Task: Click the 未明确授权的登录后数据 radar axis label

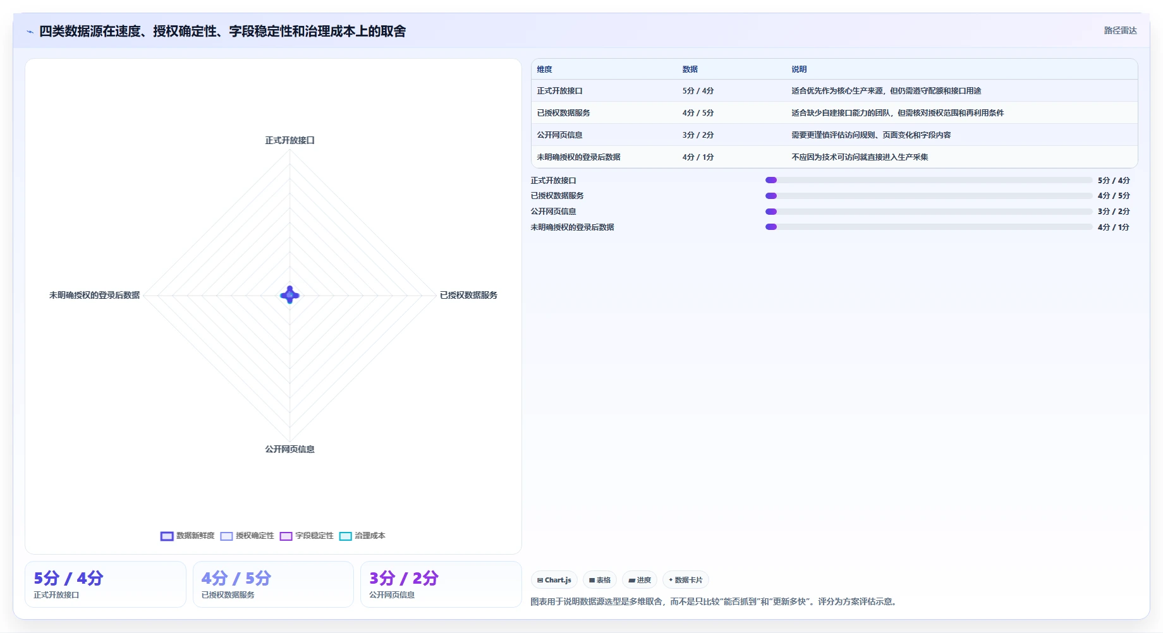Action: [x=95, y=295]
